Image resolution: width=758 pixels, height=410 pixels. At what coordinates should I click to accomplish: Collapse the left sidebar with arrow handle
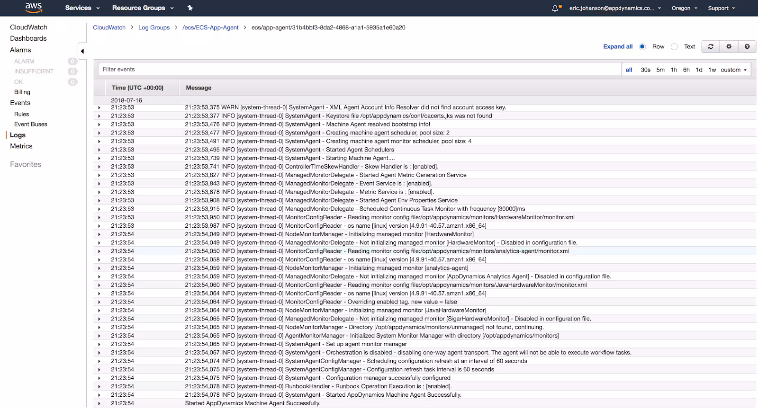click(82, 51)
